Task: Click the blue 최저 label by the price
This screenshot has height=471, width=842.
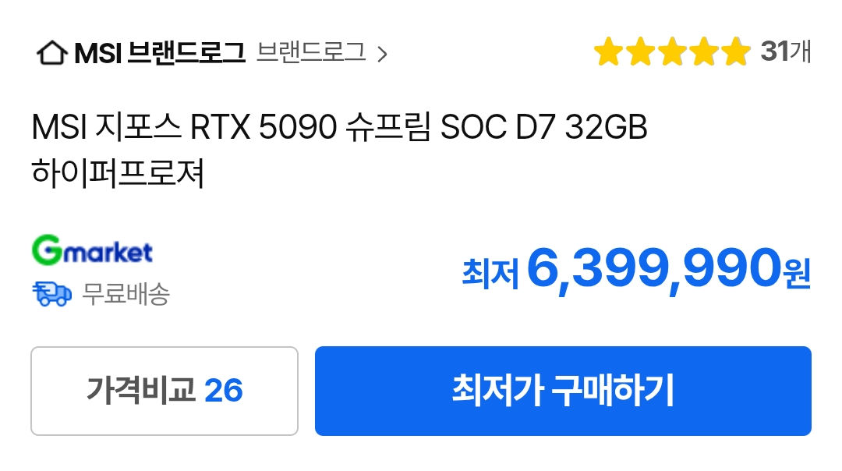Action: coord(490,274)
